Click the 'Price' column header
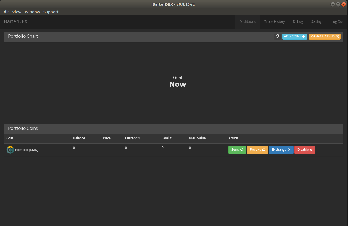348x226 pixels. (107, 138)
